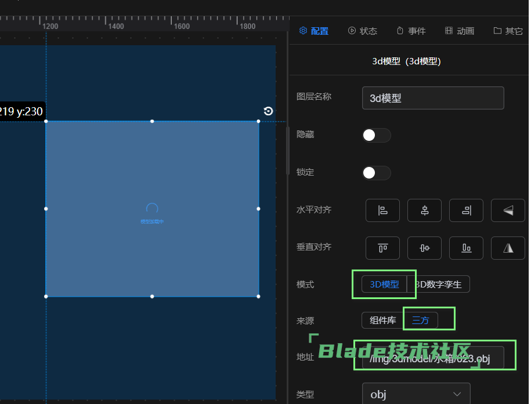This screenshot has width=531, height=404.
Task: Click the horizontal center alignment icon
Action: click(x=424, y=210)
